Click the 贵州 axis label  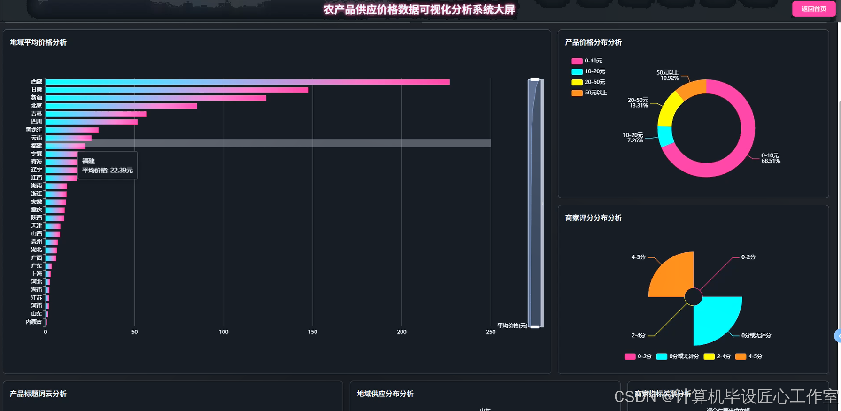37,242
